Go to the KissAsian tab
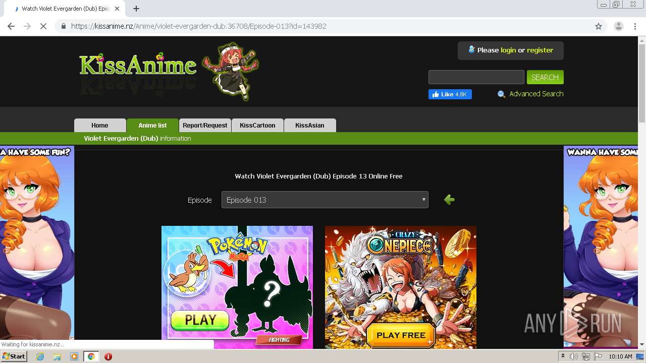 click(310, 126)
